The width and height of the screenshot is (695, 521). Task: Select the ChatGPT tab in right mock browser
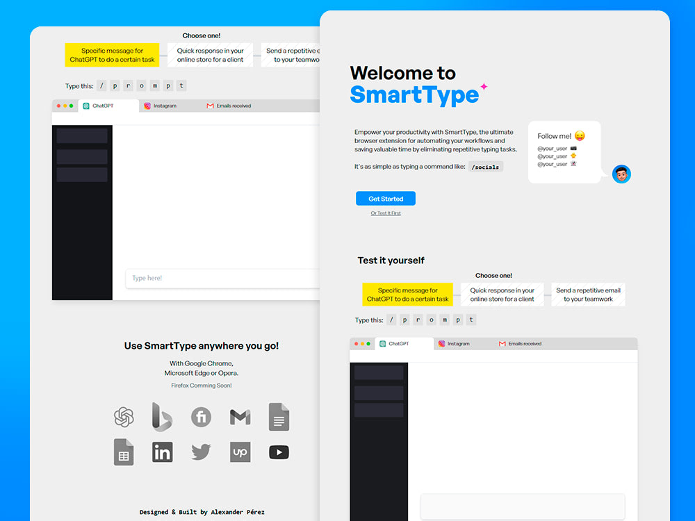(404, 344)
